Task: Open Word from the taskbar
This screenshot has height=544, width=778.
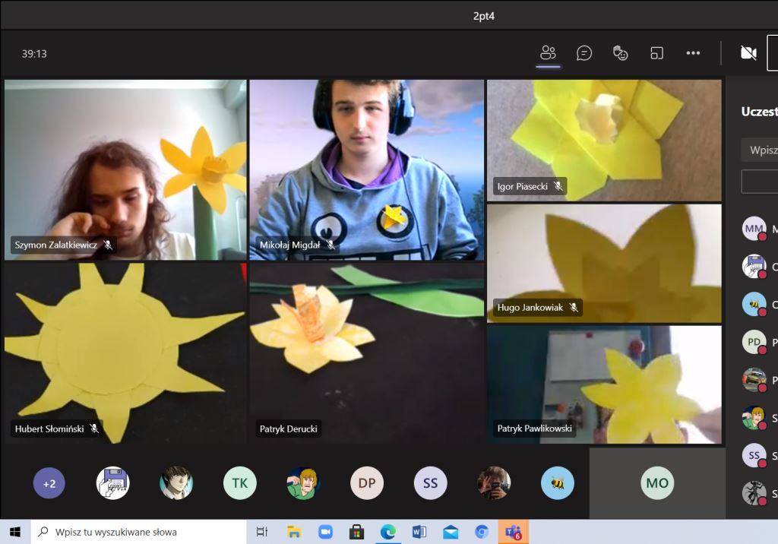Action: 419,532
